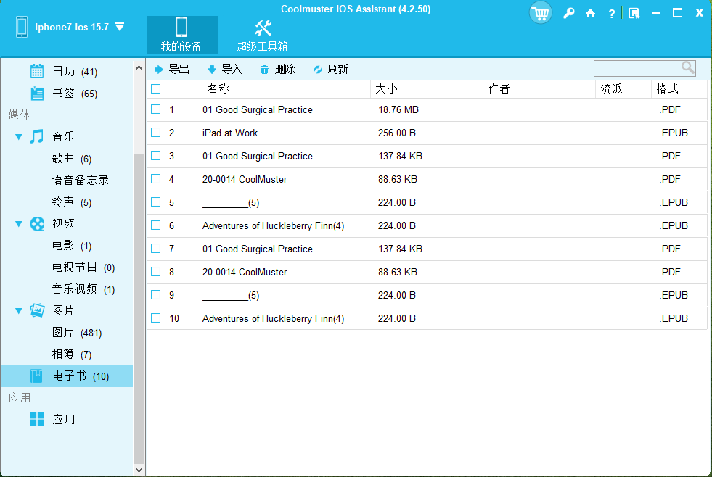Click the 导出 export arrow icon
Viewport: 712px width, 477px height.
[158, 70]
